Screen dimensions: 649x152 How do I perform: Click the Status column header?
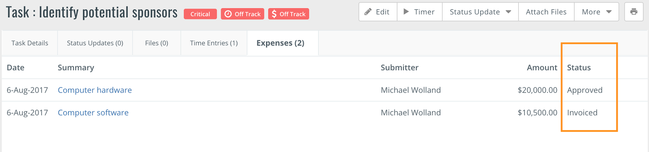(579, 68)
